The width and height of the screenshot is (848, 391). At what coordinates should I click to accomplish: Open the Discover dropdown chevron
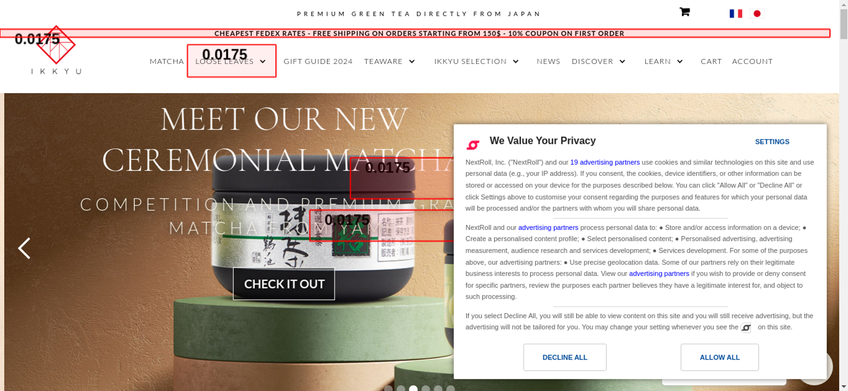coord(622,61)
